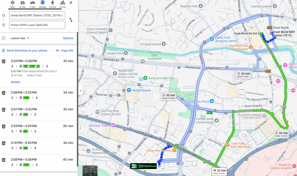This screenshot has width=297, height=176.
Task: Click the 40 min route label on map
Action: (x=243, y=75)
